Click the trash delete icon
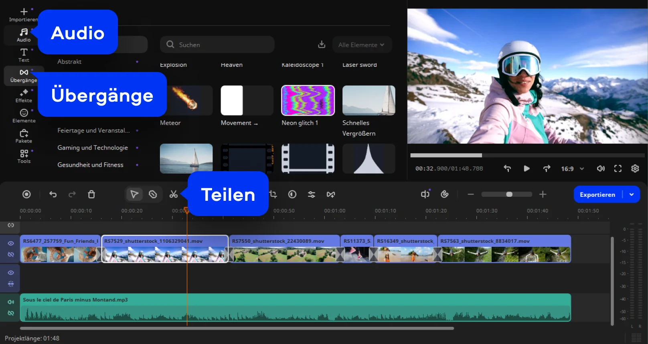The height and width of the screenshot is (344, 648). pos(91,194)
